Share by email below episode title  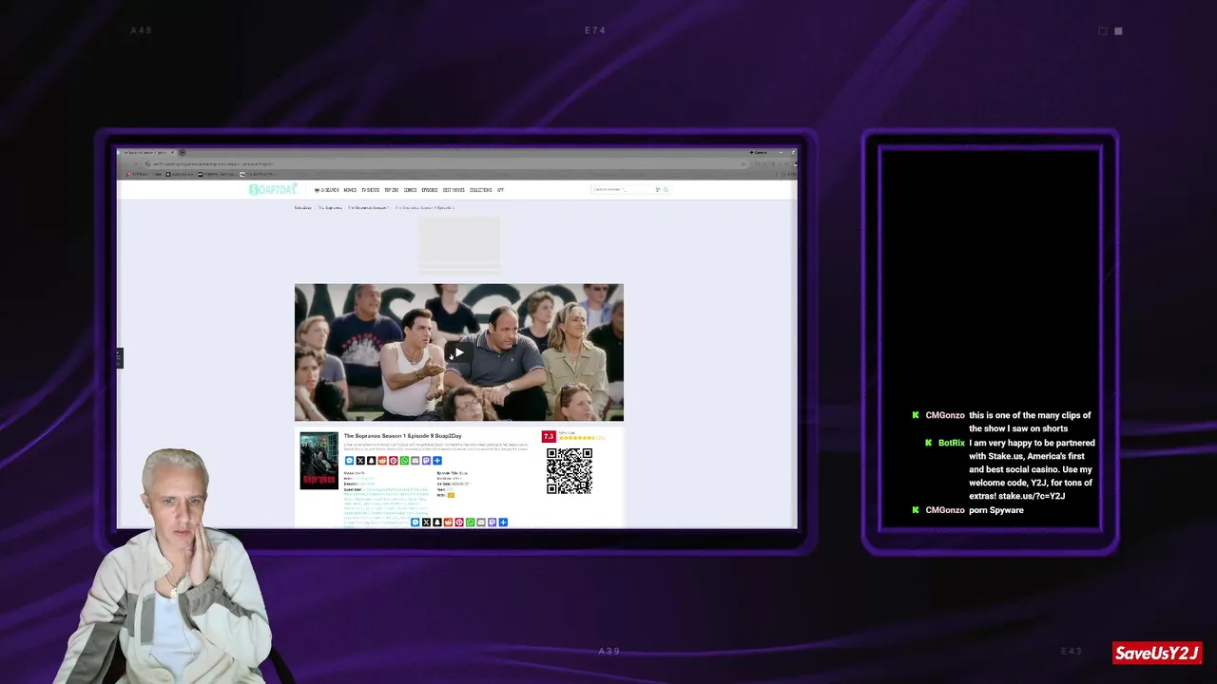click(x=415, y=461)
